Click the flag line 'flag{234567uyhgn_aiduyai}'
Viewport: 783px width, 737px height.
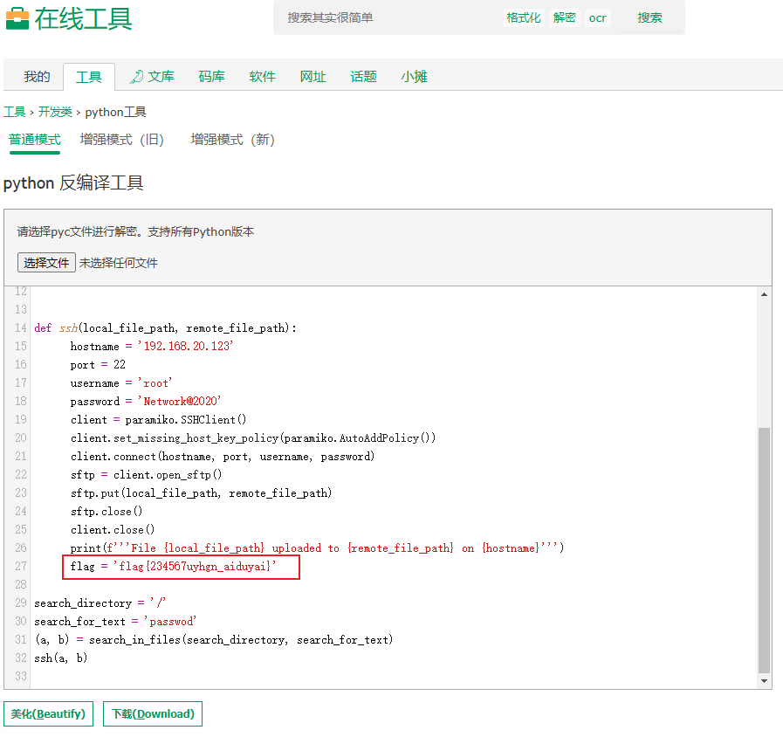click(174, 566)
